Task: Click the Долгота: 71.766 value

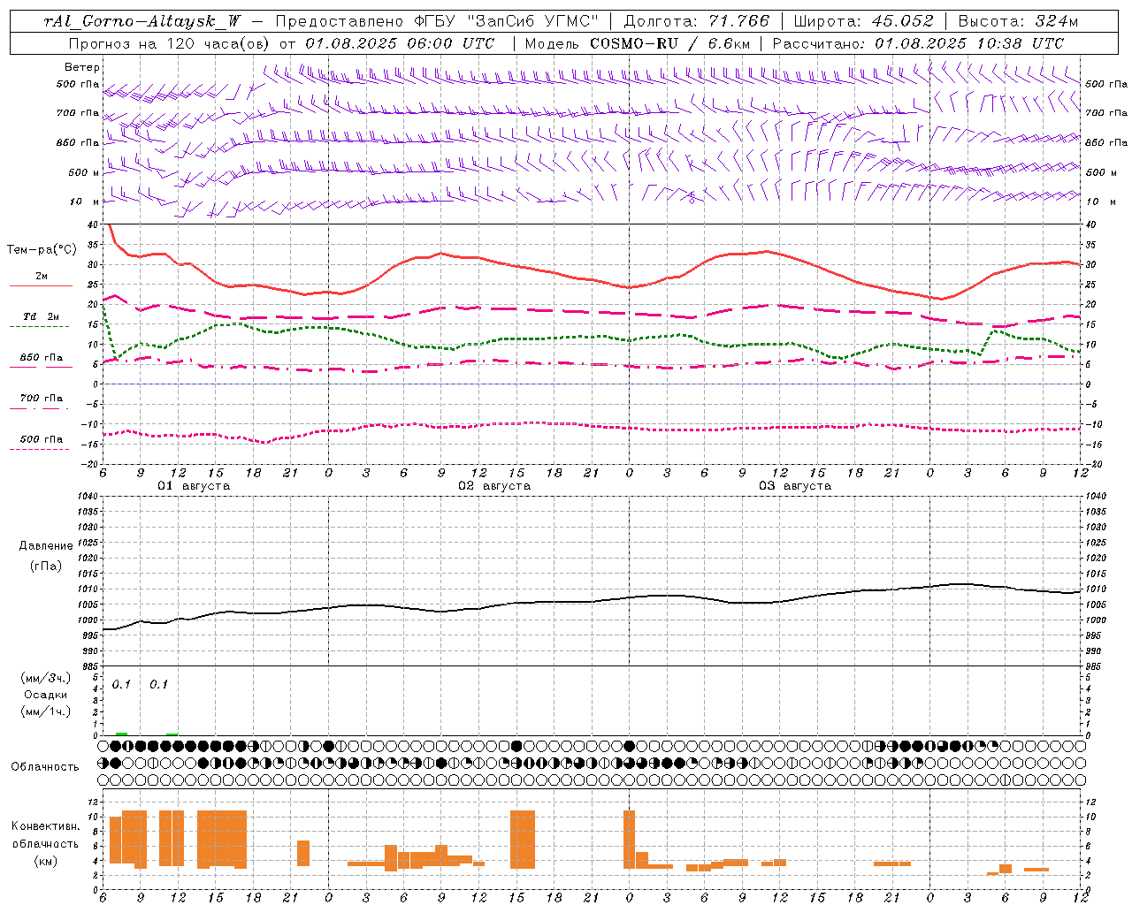Action: click(x=697, y=21)
